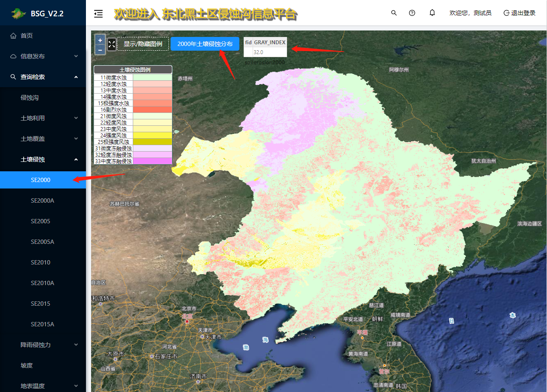The height and width of the screenshot is (392, 547).
Task: Expand the 地表温度 submenu
Action: click(43, 386)
